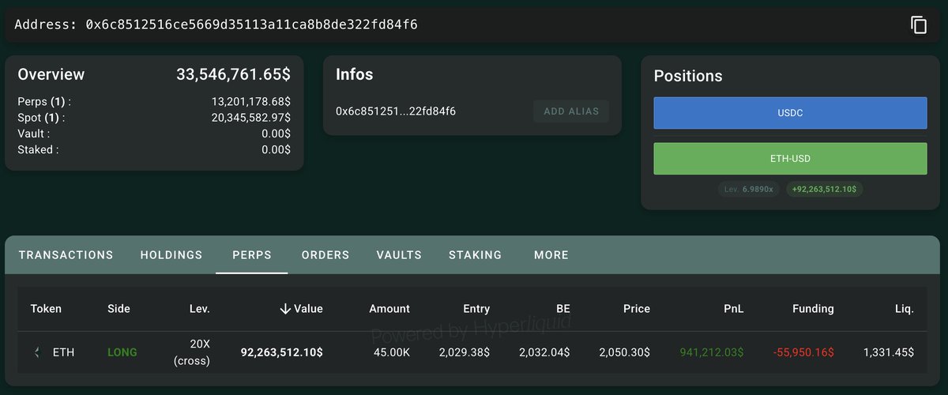Image resolution: width=948 pixels, height=395 pixels.
Task: Click the ETH token logo icon
Action: coord(37,352)
